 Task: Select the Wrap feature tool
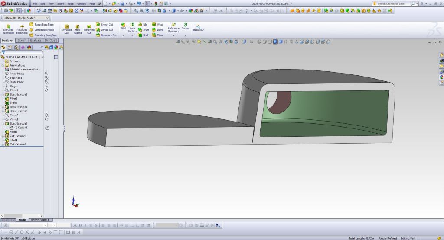[x=157, y=25]
